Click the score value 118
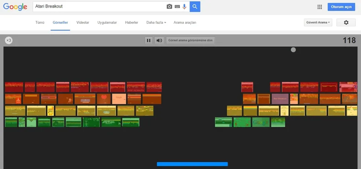The image size is (361, 169). coord(349,41)
